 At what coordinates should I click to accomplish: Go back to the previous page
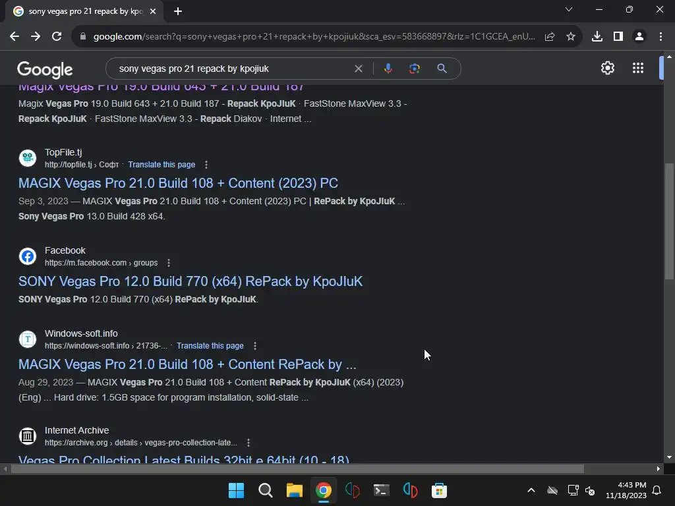[15, 37]
